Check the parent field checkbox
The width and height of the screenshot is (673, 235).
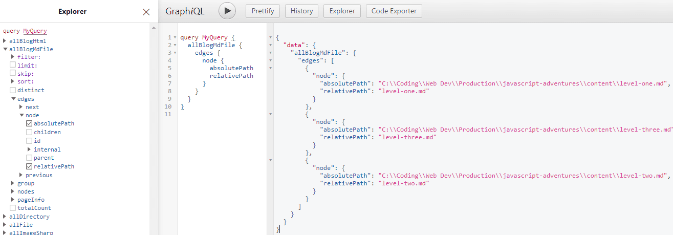tap(29, 158)
